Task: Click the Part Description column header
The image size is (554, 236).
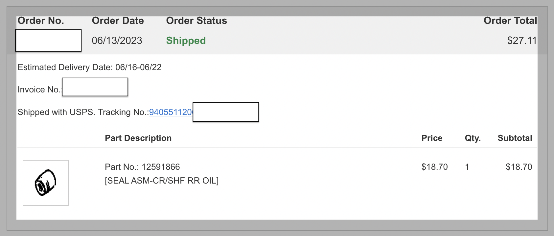Action: (138, 138)
